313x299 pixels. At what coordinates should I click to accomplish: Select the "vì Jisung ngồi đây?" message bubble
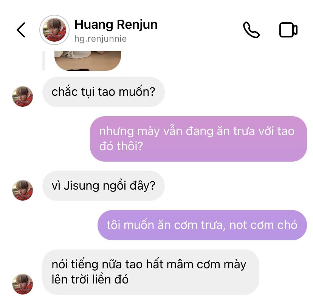[104, 186]
